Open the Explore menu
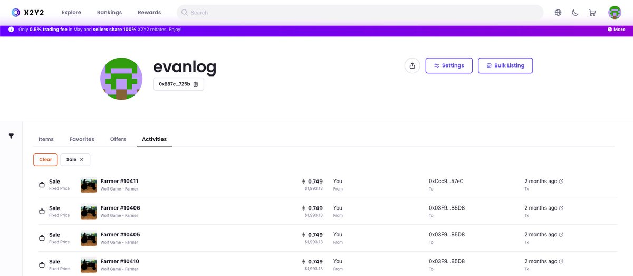Image resolution: width=633 pixels, height=276 pixels. 71,12
